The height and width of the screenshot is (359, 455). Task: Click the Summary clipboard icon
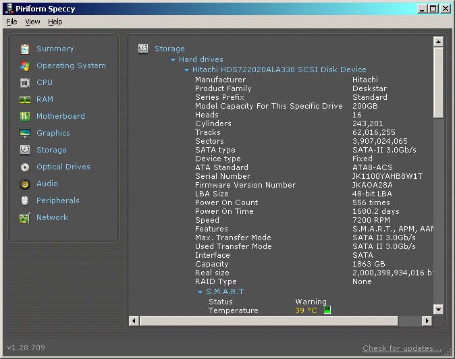click(x=25, y=49)
